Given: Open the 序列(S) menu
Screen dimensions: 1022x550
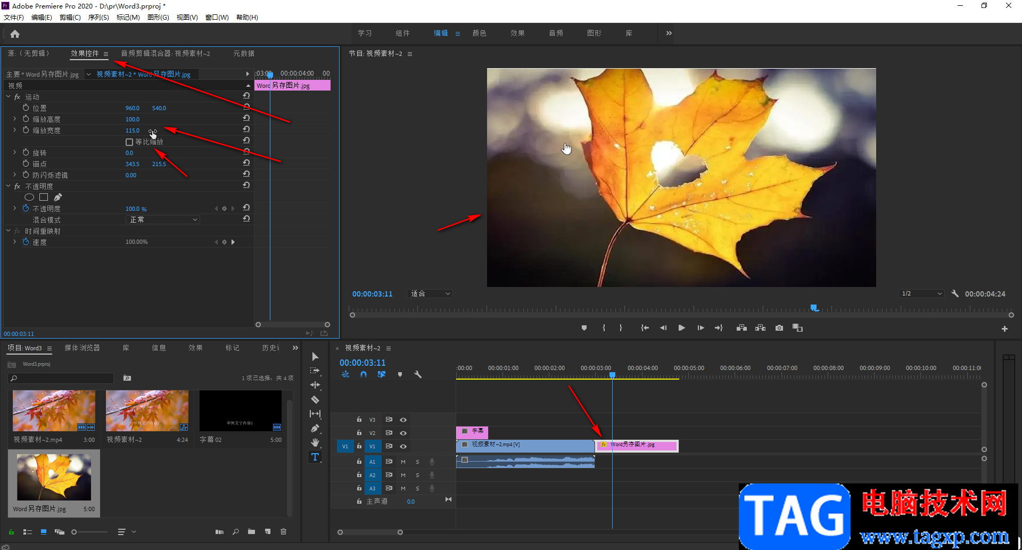Looking at the screenshot, I should [98, 18].
